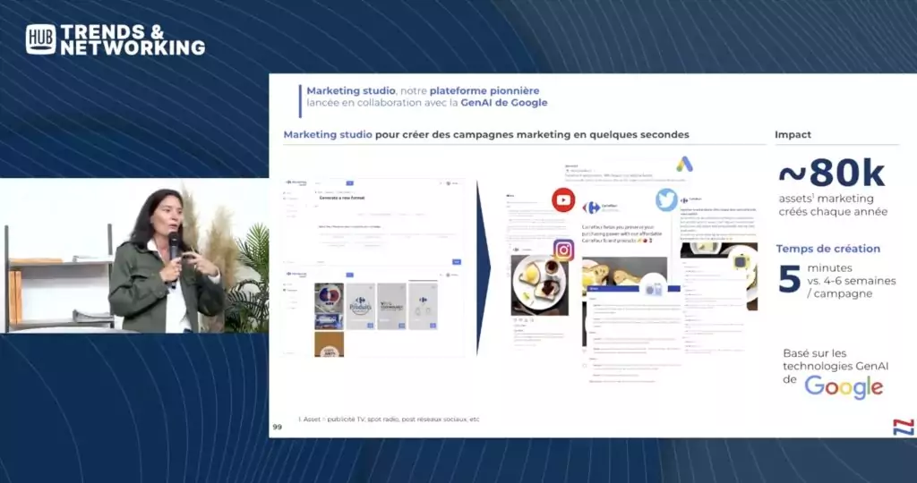Select the brown asset thumbnail at bottom

click(330, 344)
